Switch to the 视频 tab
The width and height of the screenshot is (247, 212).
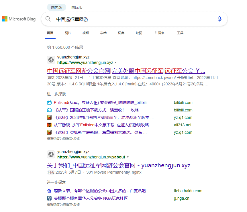(x=85, y=33)
